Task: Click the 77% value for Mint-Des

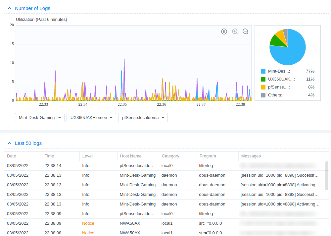Action: [310, 71]
